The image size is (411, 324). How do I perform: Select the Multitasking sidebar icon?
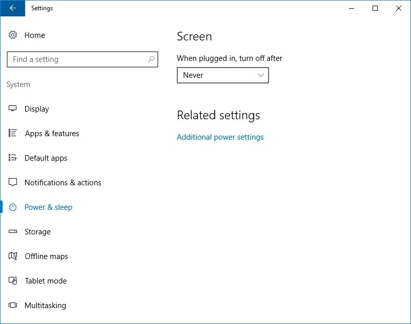tap(13, 305)
